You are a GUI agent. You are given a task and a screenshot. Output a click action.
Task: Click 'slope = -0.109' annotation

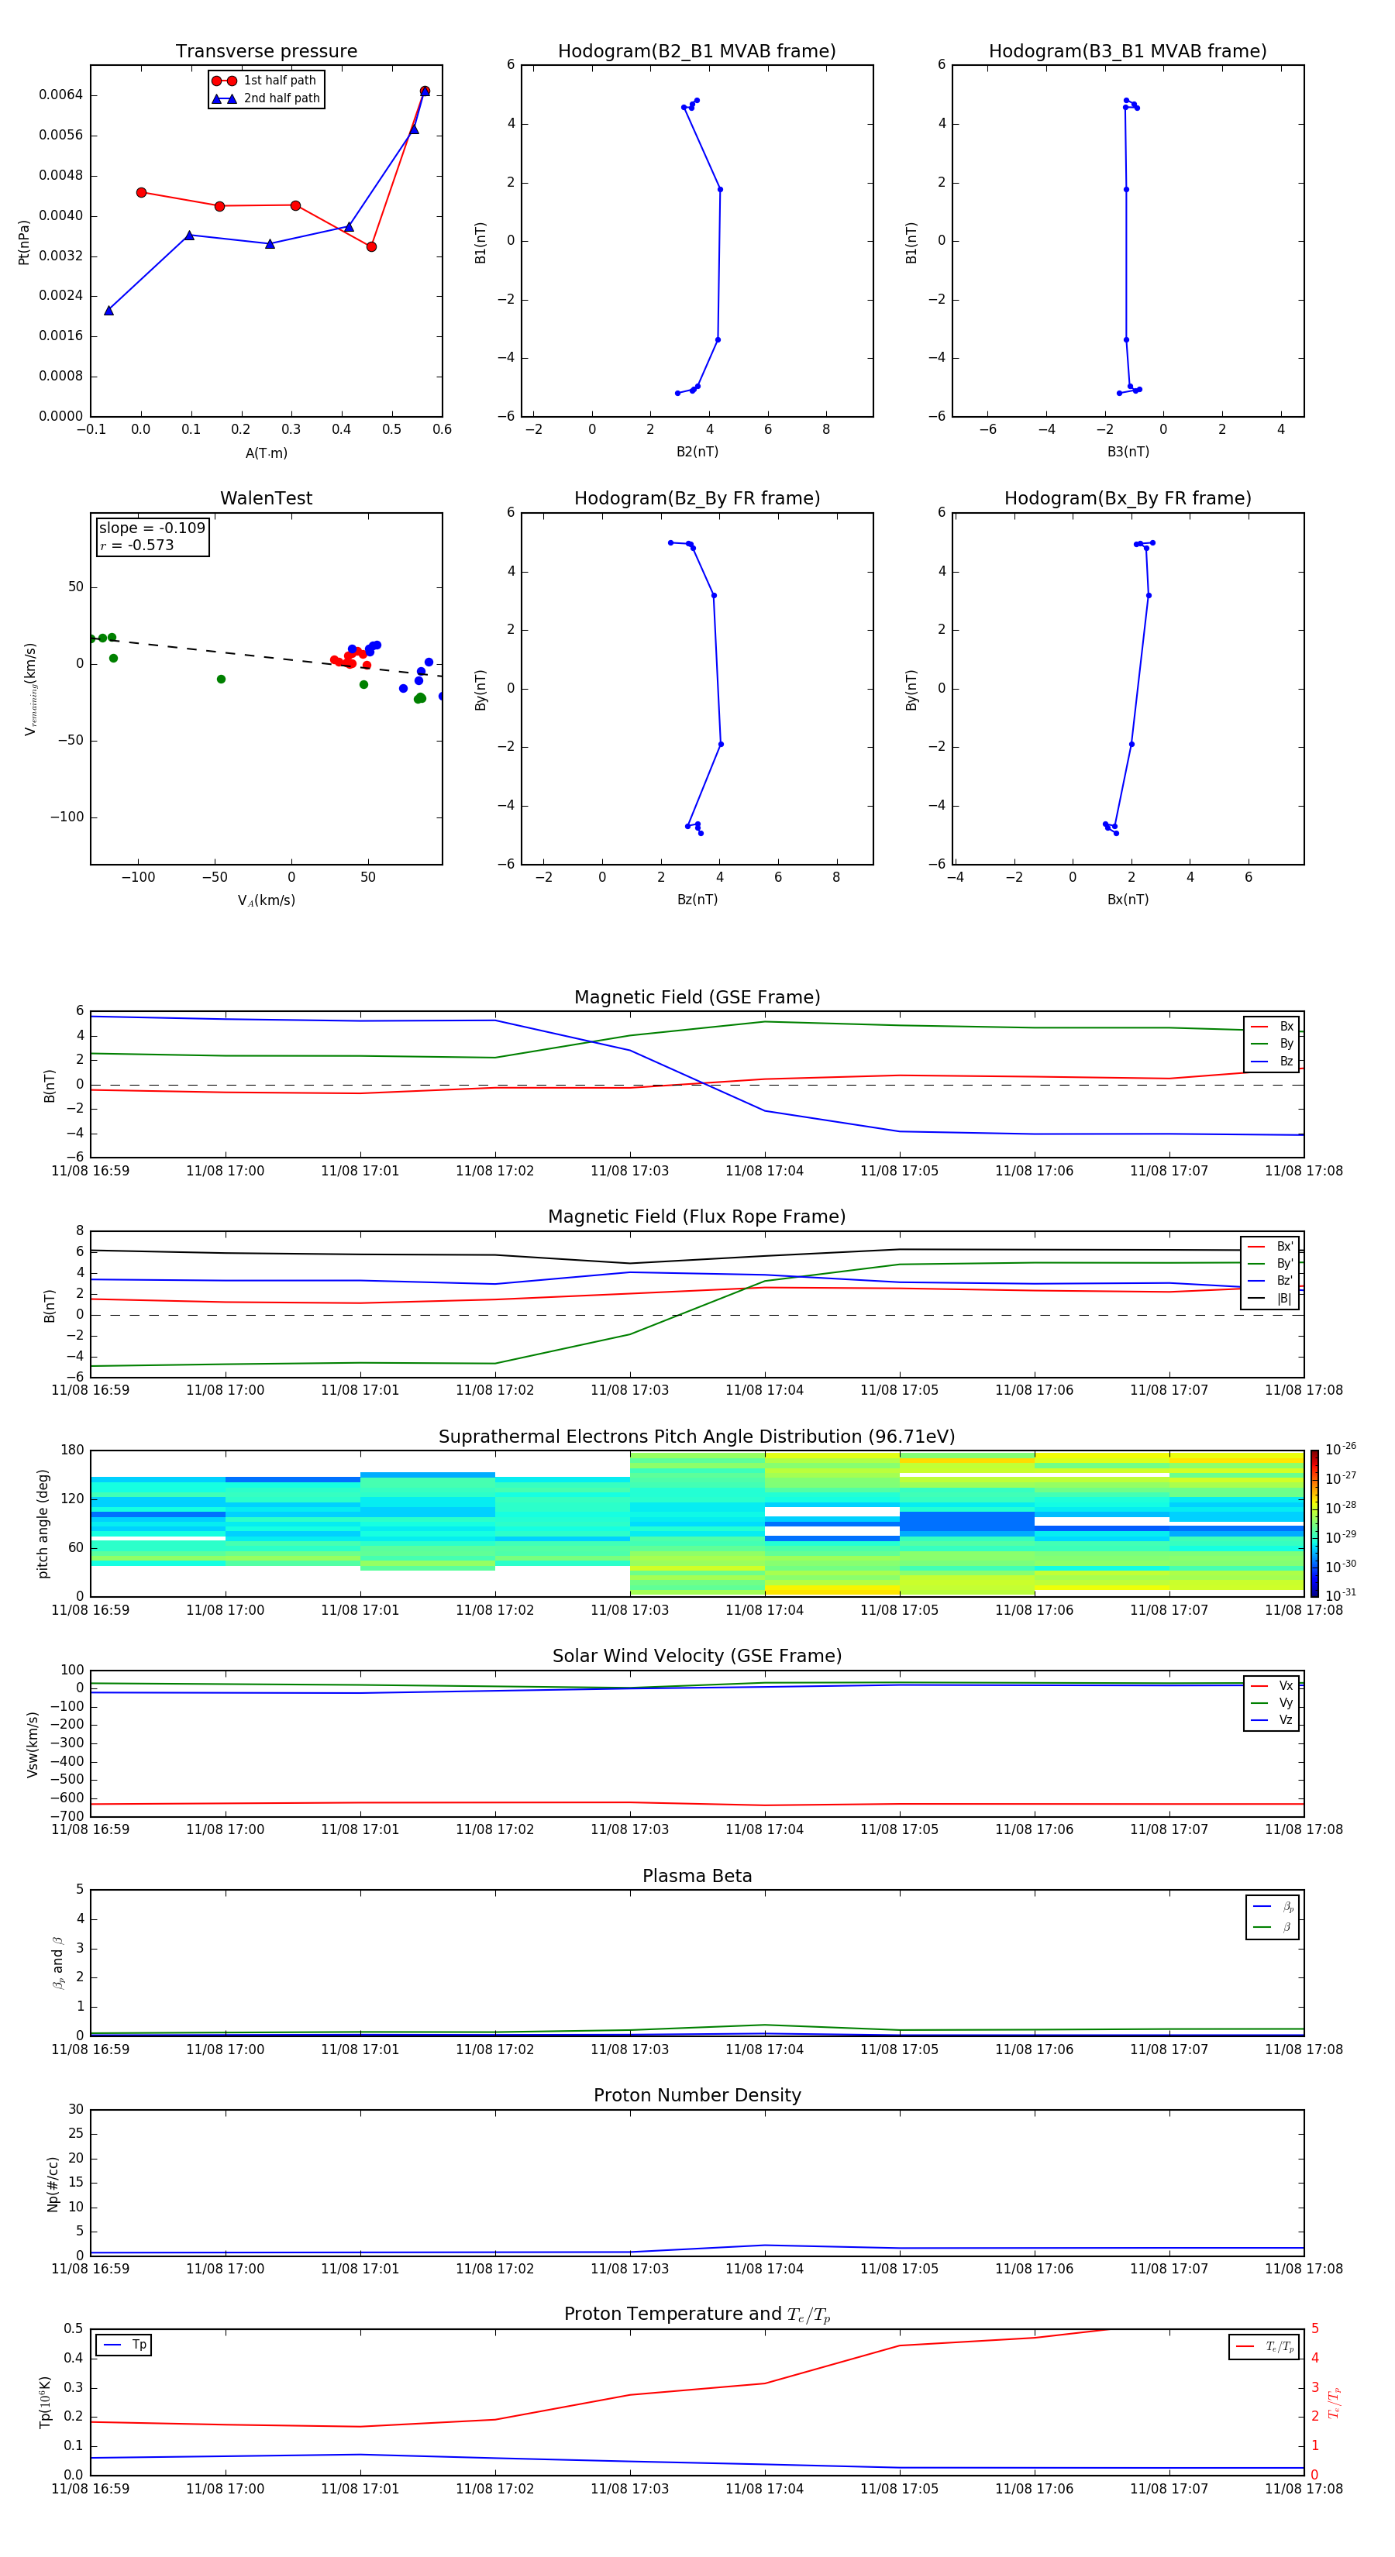[x=152, y=528]
